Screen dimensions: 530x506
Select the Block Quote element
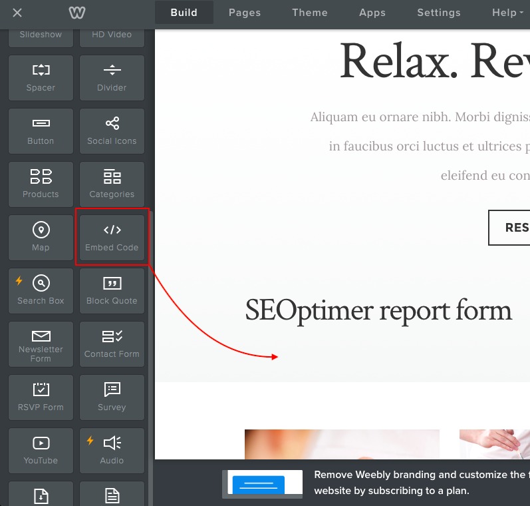112,291
